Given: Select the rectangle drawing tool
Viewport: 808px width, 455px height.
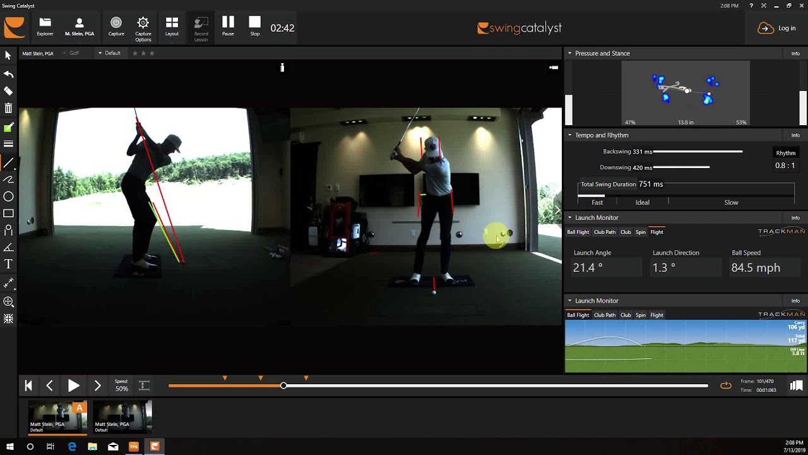Looking at the screenshot, I should click(x=9, y=214).
